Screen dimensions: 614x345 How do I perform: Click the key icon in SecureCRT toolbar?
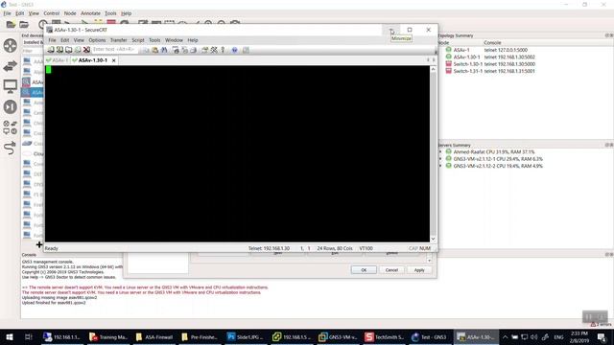coord(223,50)
